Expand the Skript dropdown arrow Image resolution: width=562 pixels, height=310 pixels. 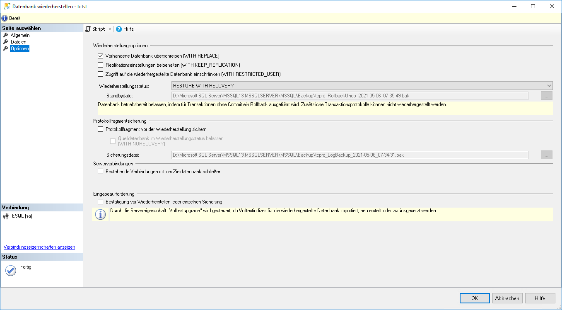click(x=110, y=29)
